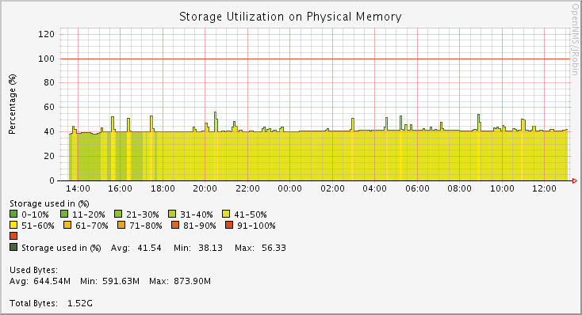
Task: Click the 71-80% legend color swatch
Action: coord(121,225)
